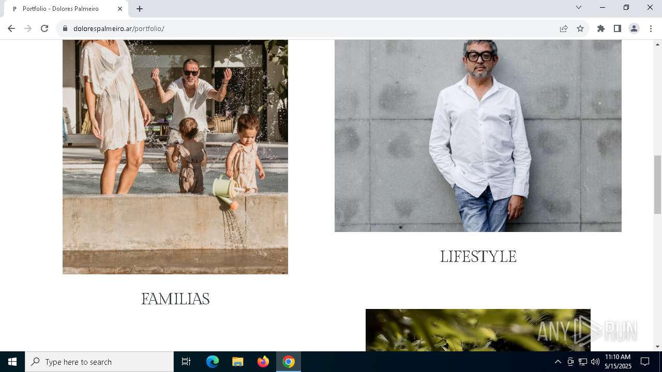The width and height of the screenshot is (662, 372).
Task: Show hidden system tray icons
Action: [558, 362]
